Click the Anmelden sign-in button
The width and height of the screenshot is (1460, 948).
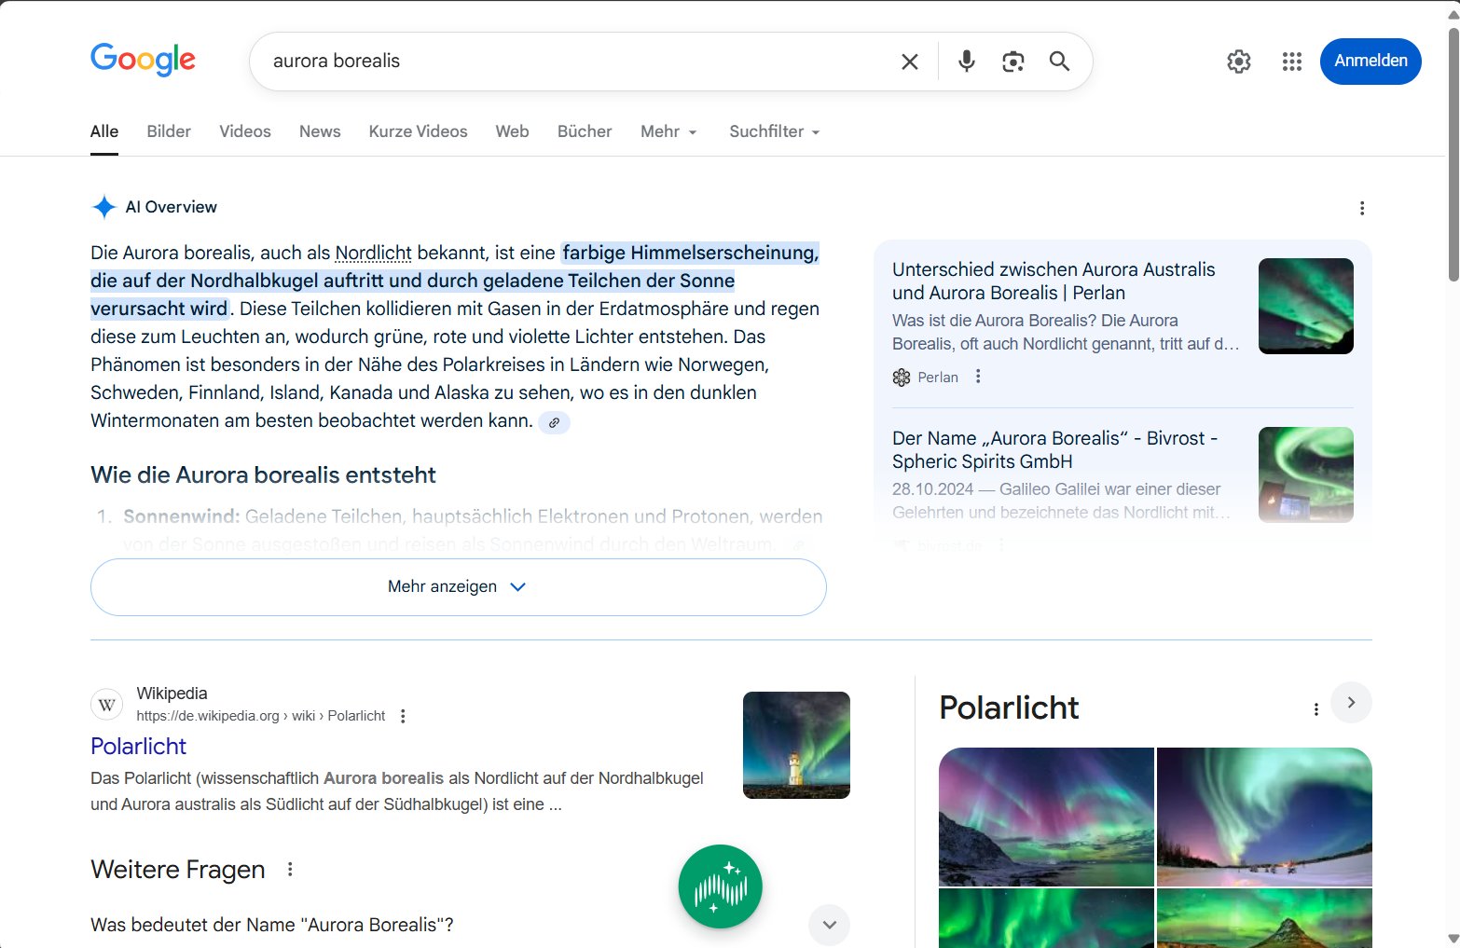1370,61
